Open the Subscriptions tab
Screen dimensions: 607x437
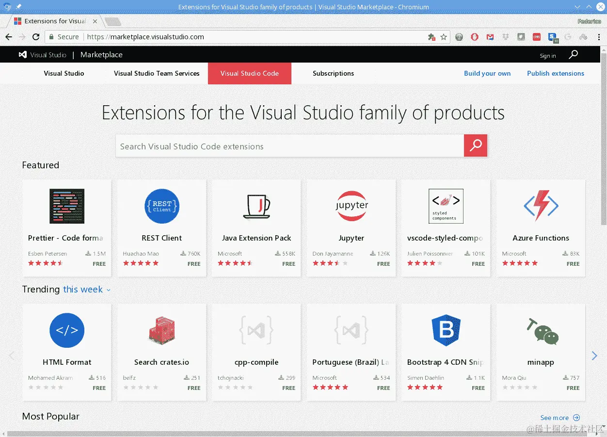click(x=333, y=73)
